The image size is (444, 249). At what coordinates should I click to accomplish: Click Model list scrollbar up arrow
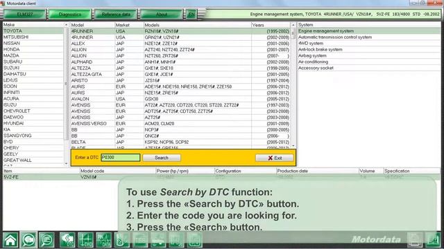(293, 25)
